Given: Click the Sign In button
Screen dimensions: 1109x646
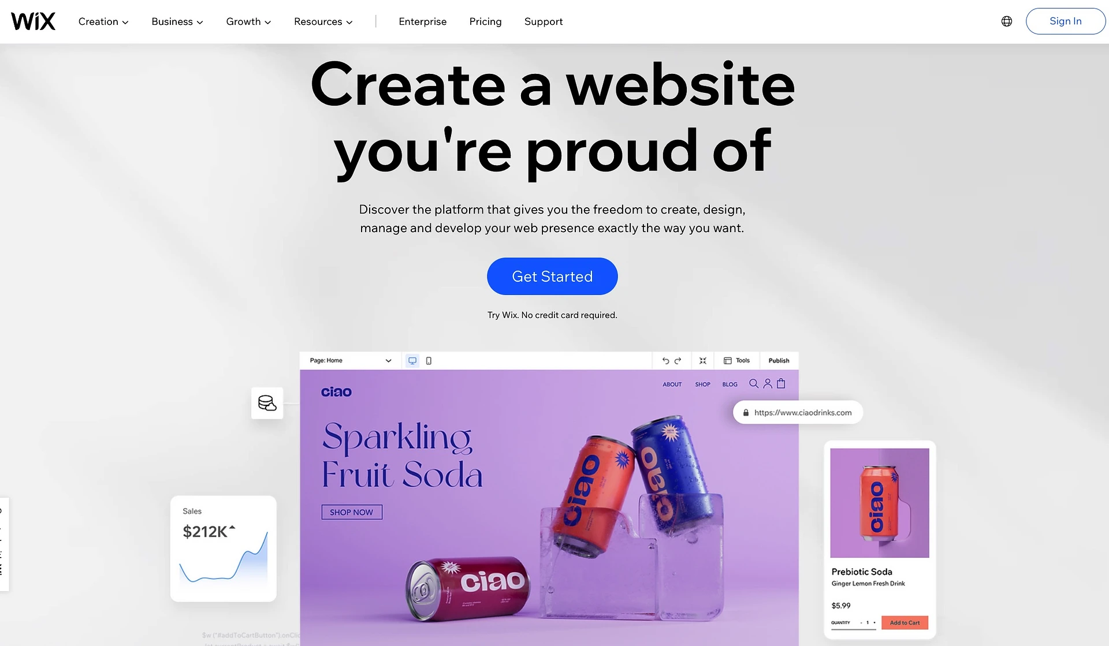Looking at the screenshot, I should click(x=1066, y=21).
